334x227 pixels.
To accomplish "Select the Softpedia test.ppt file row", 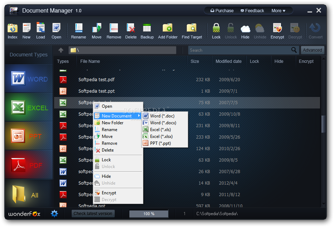I will (187, 91).
